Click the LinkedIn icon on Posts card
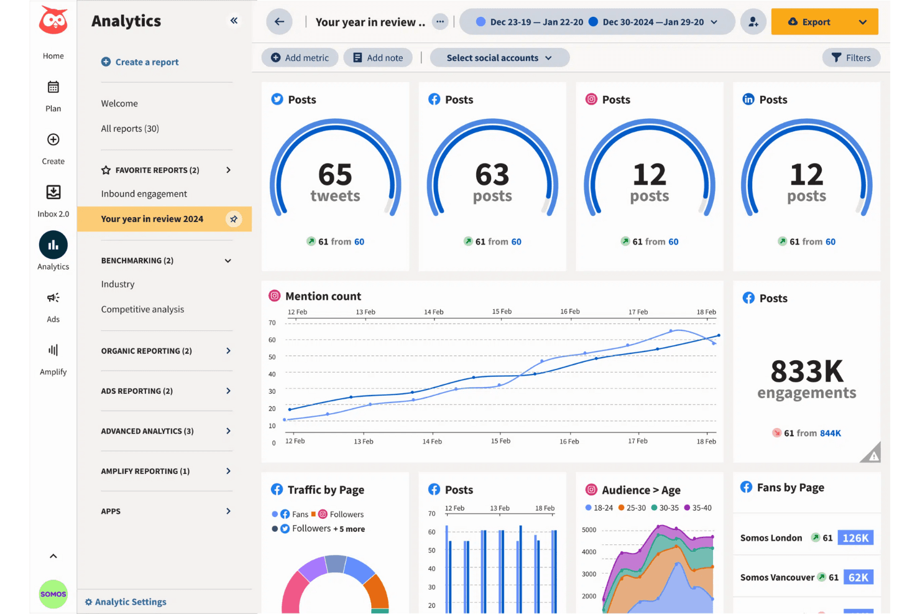 748,100
